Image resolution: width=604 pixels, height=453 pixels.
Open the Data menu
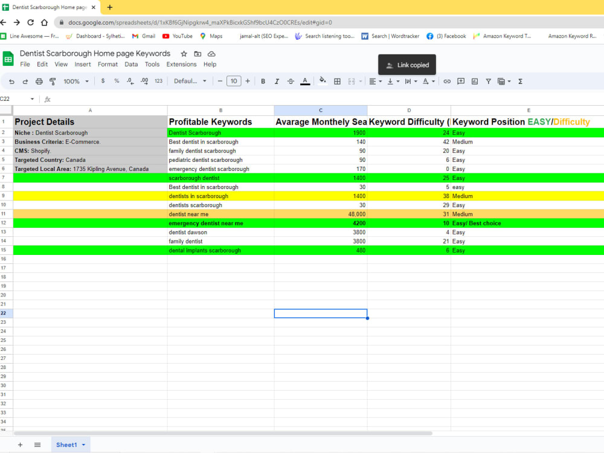point(131,65)
